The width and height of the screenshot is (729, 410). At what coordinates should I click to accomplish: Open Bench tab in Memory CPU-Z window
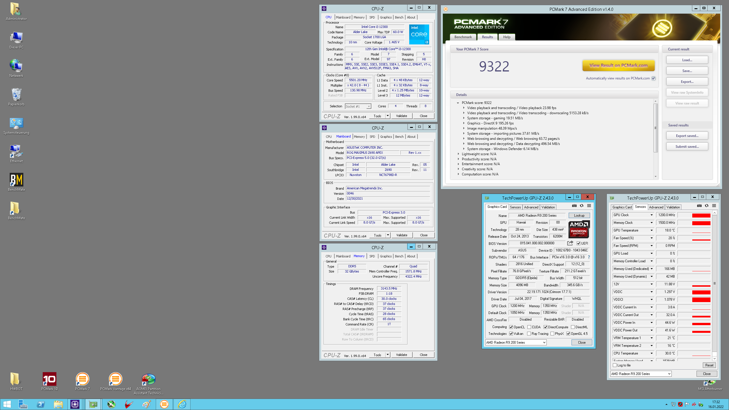399,256
